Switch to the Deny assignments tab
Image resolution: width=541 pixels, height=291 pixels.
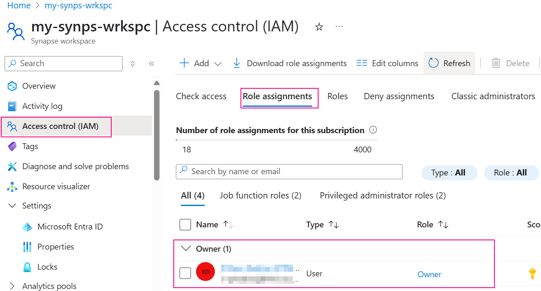pyautogui.click(x=399, y=96)
